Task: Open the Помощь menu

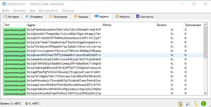Action: pos(68,10)
